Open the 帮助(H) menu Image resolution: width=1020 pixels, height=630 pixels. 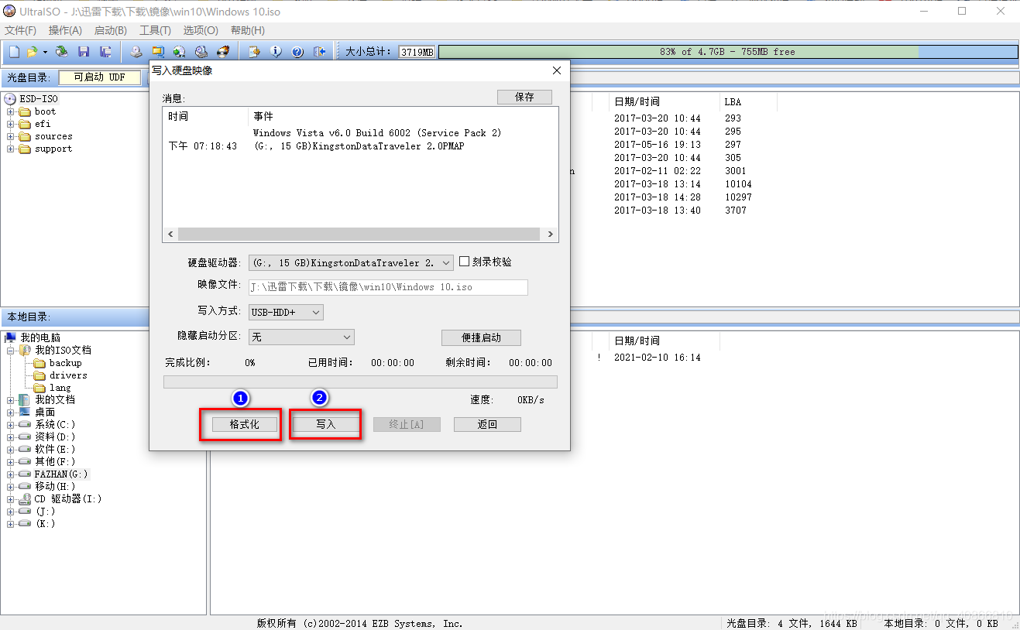tap(247, 30)
